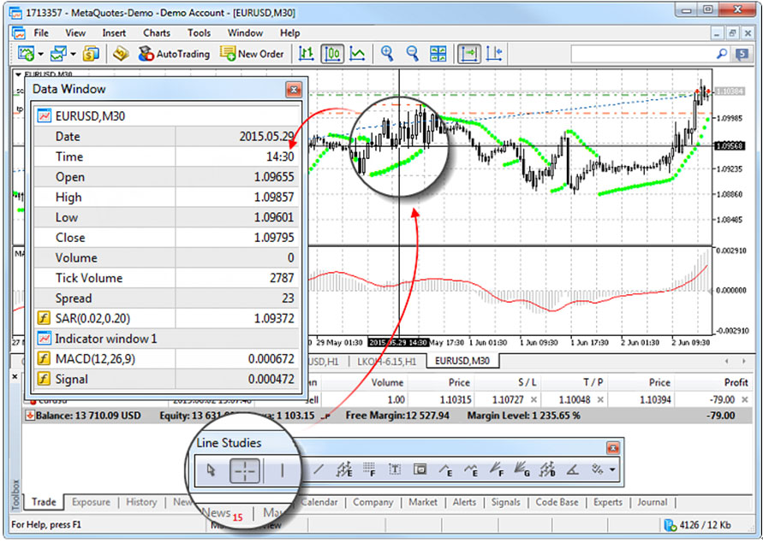The height and width of the screenshot is (543, 763).
Task: Open the Code Base toolbox tab
Action: [x=557, y=502]
